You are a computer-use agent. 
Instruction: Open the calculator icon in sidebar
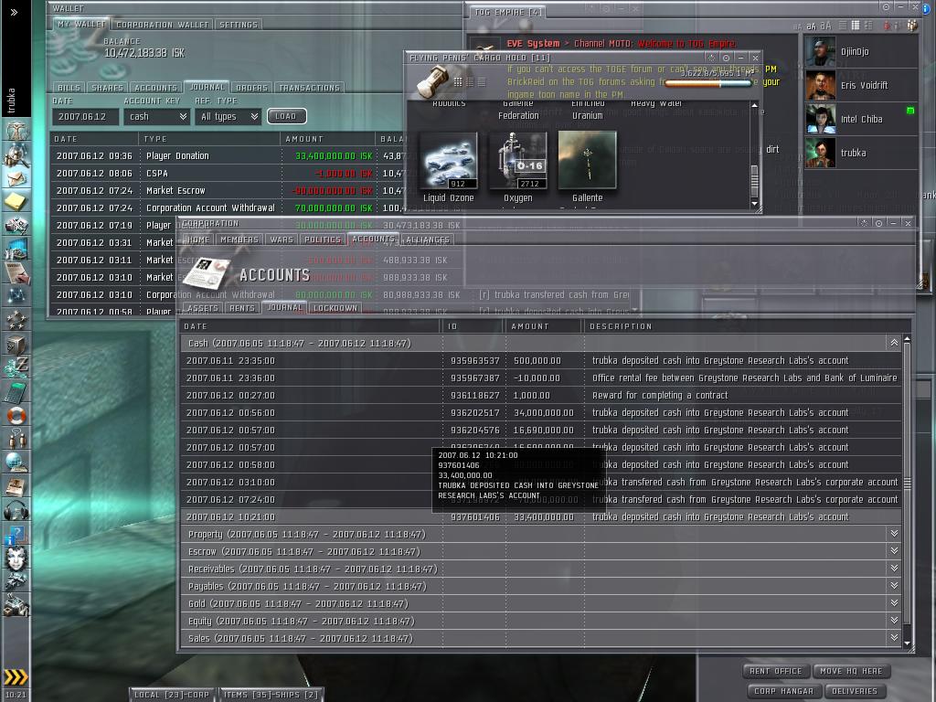[x=16, y=391]
